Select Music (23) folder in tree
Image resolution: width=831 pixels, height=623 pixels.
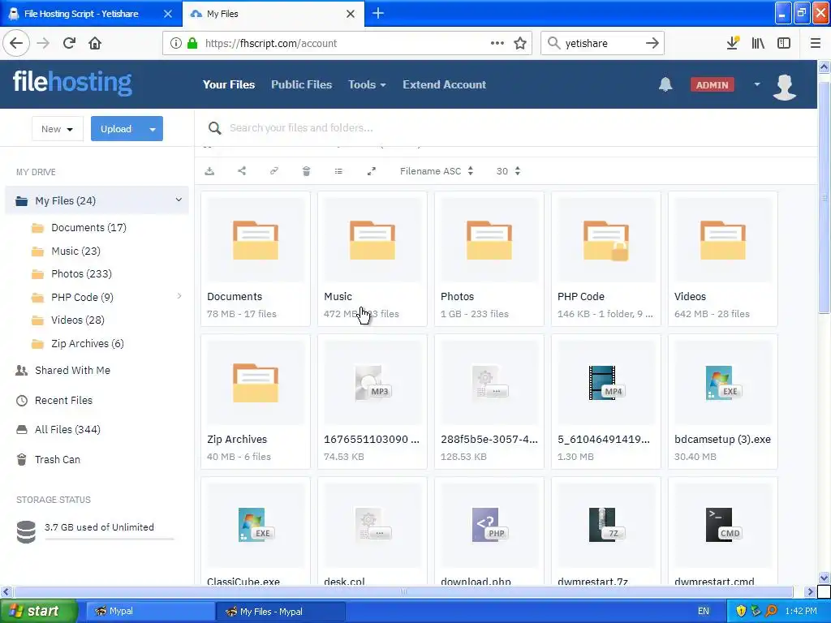75,251
